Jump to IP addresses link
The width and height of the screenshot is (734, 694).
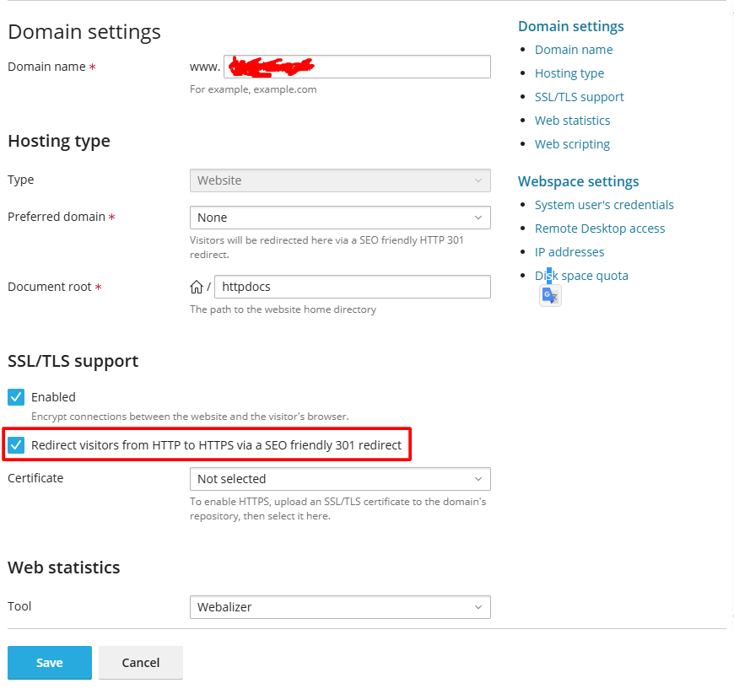[569, 252]
